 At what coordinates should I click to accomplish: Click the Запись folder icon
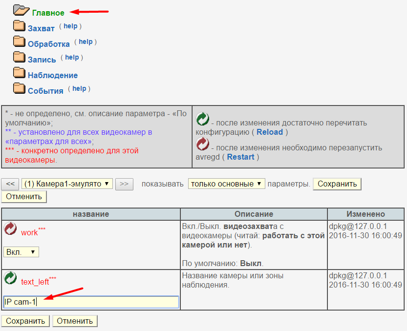[x=19, y=57]
